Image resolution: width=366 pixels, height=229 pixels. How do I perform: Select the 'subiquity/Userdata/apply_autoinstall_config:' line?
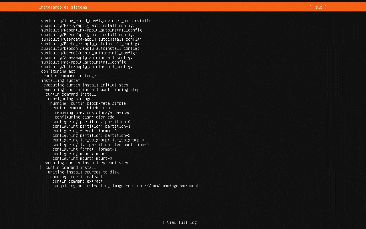coord(91,39)
